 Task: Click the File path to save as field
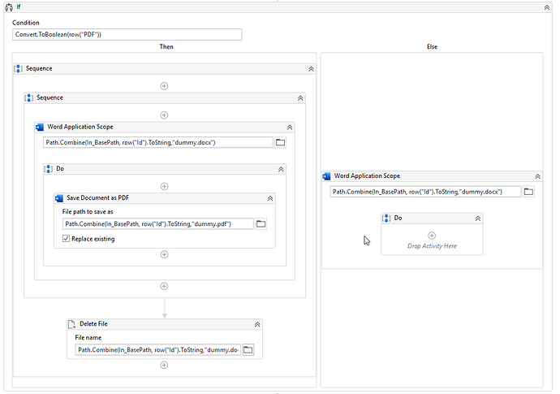[158, 223]
